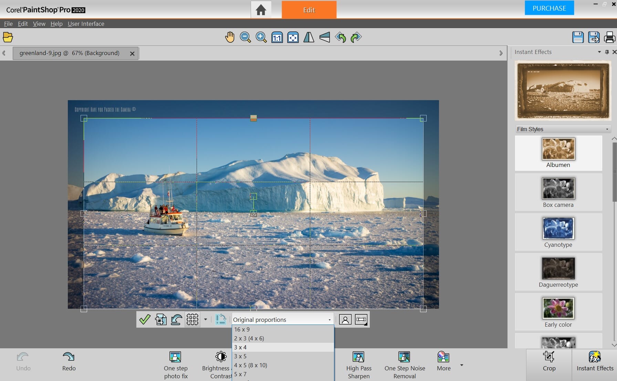Open Instant Effects panel options arrow
Screen dimensions: 617x381
coord(599,52)
